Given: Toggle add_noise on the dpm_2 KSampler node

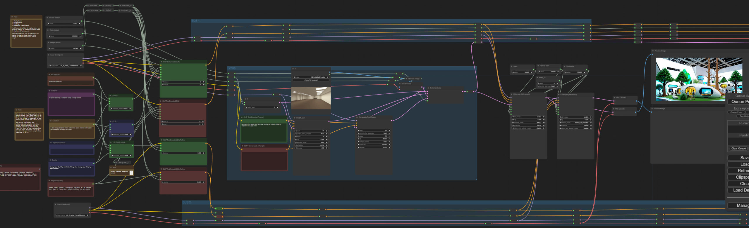Looking at the screenshot, I should tap(528, 117).
